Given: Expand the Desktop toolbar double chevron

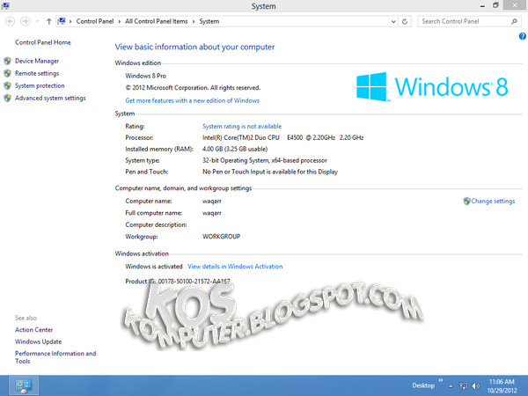Looking at the screenshot, I should tap(441, 380).
